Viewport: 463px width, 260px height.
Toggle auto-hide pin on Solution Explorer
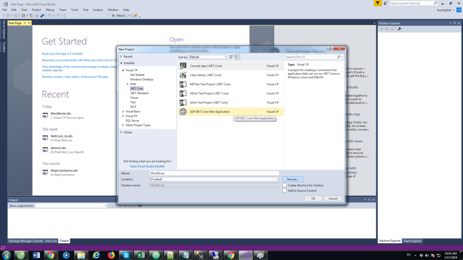pyautogui.click(x=454, y=23)
